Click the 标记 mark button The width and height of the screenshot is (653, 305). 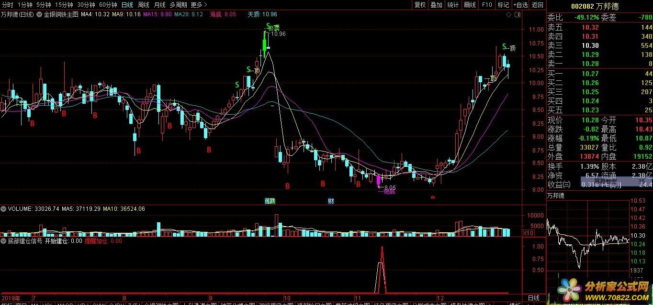point(503,5)
